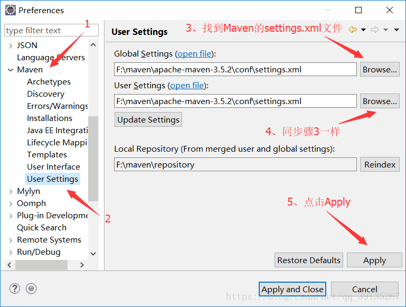
Task: Click the back navigation arrow icon
Action: (352, 30)
